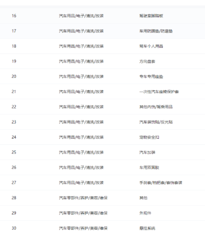The width and height of the screenshot is (205, 242).
Task: Click 其他 in row 28
Action: (x=143, y=198)
